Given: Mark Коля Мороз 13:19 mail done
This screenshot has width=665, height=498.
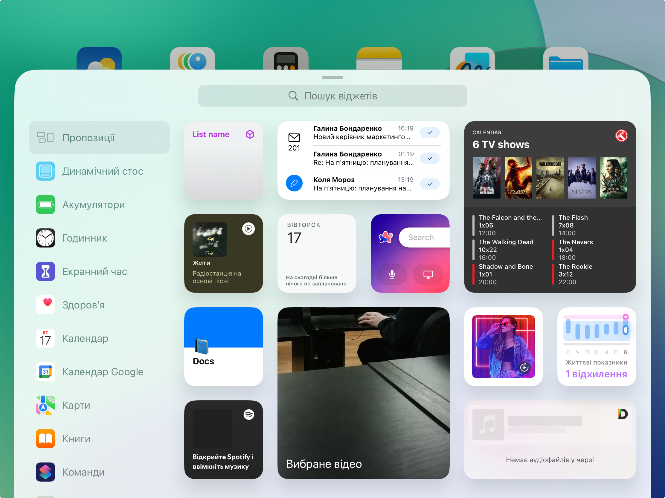Looking at the screenshot, I should [x=430, y=184].
